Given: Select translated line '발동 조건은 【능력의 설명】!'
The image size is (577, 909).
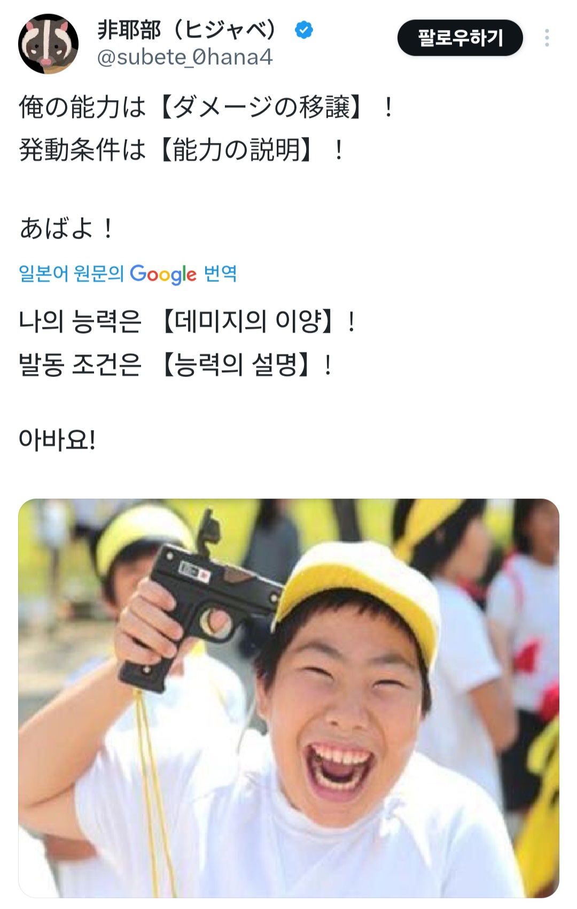Looking at the screenshot, I should tap(175, 366).
